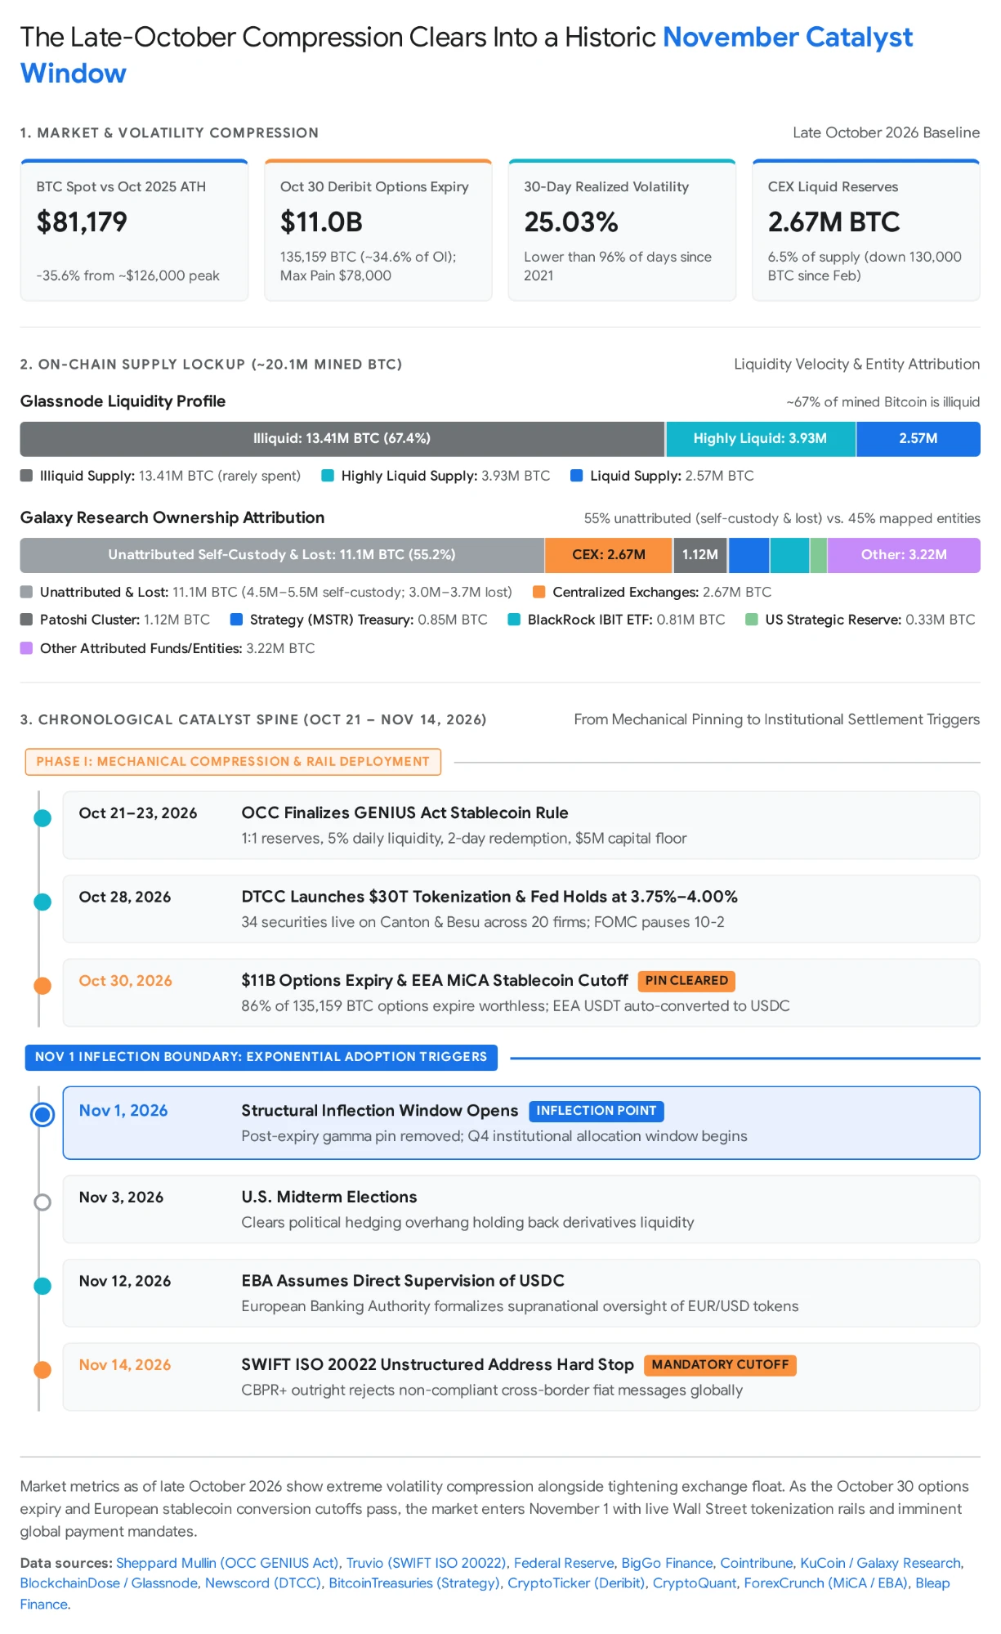Image resolution: width=1001 pixels, height=1634 pixels.
Task: Visit the CryptoQuant source link
Action: click(x=695, y=1583)
